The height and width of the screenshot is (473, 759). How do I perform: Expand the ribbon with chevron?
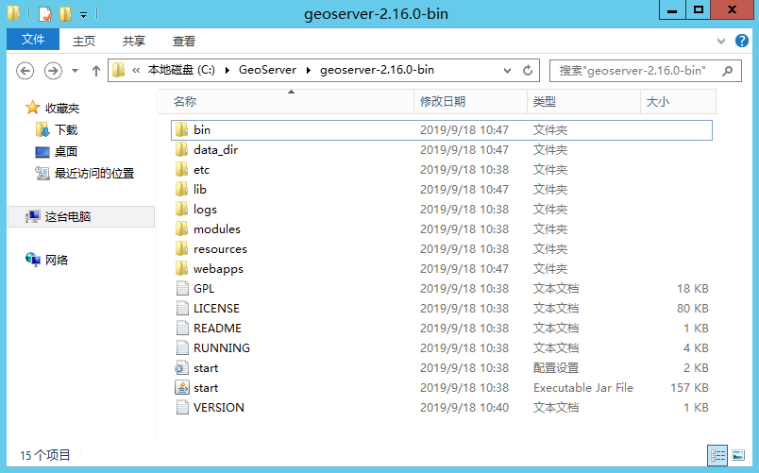[721, 42]
